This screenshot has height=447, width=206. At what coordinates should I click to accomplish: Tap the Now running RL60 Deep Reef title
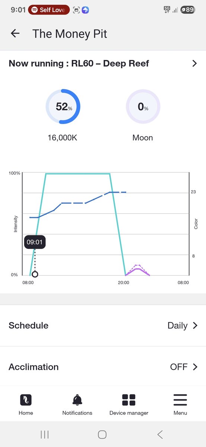79,63
